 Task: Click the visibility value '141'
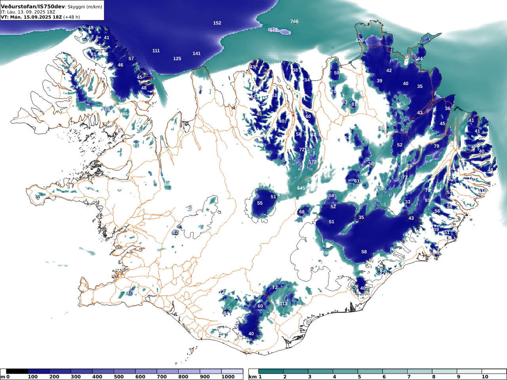click(196, 53)
